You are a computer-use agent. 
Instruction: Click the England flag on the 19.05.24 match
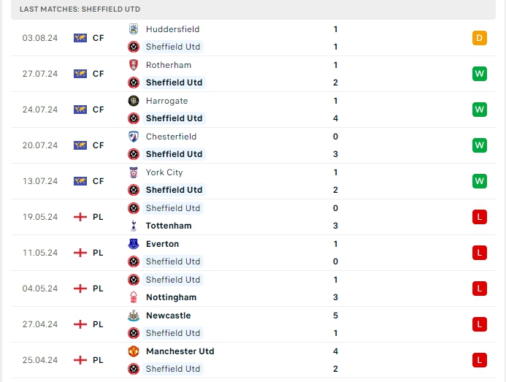(80, 217)
